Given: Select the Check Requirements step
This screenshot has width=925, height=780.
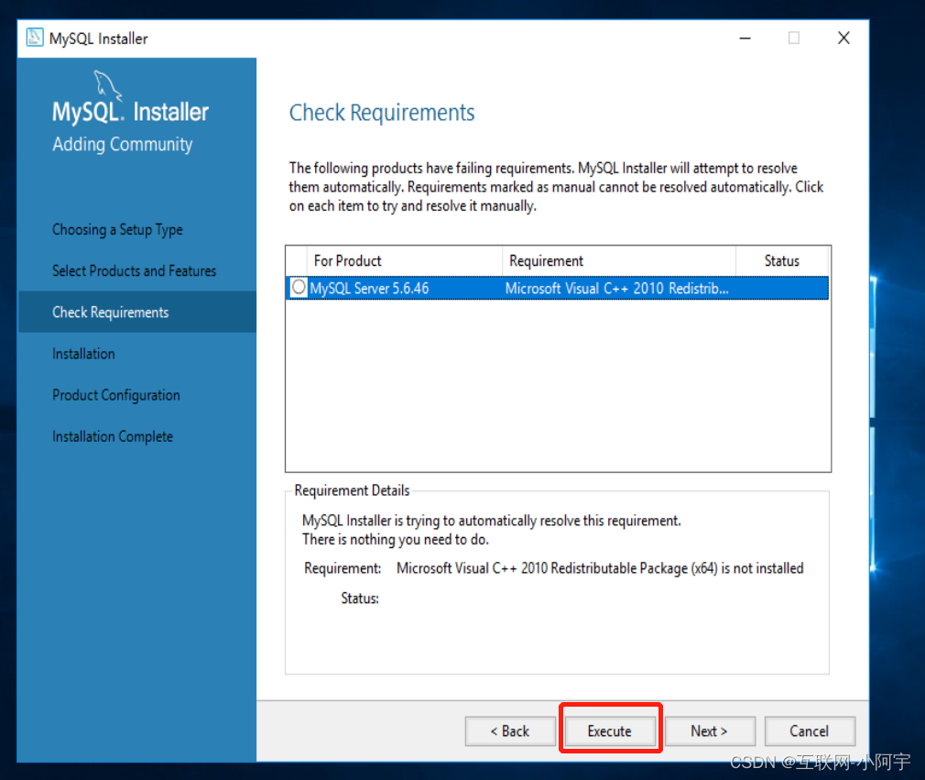Looking at the screenshot, I should pyautogui.click(x=110, y=312).
